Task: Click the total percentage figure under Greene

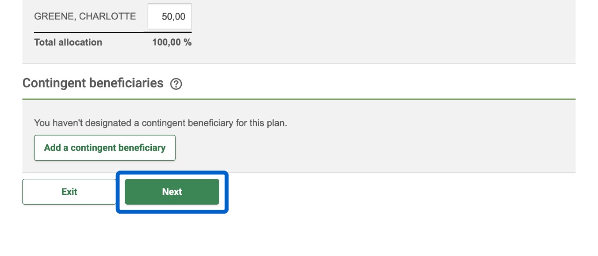Action: point(171,42)
